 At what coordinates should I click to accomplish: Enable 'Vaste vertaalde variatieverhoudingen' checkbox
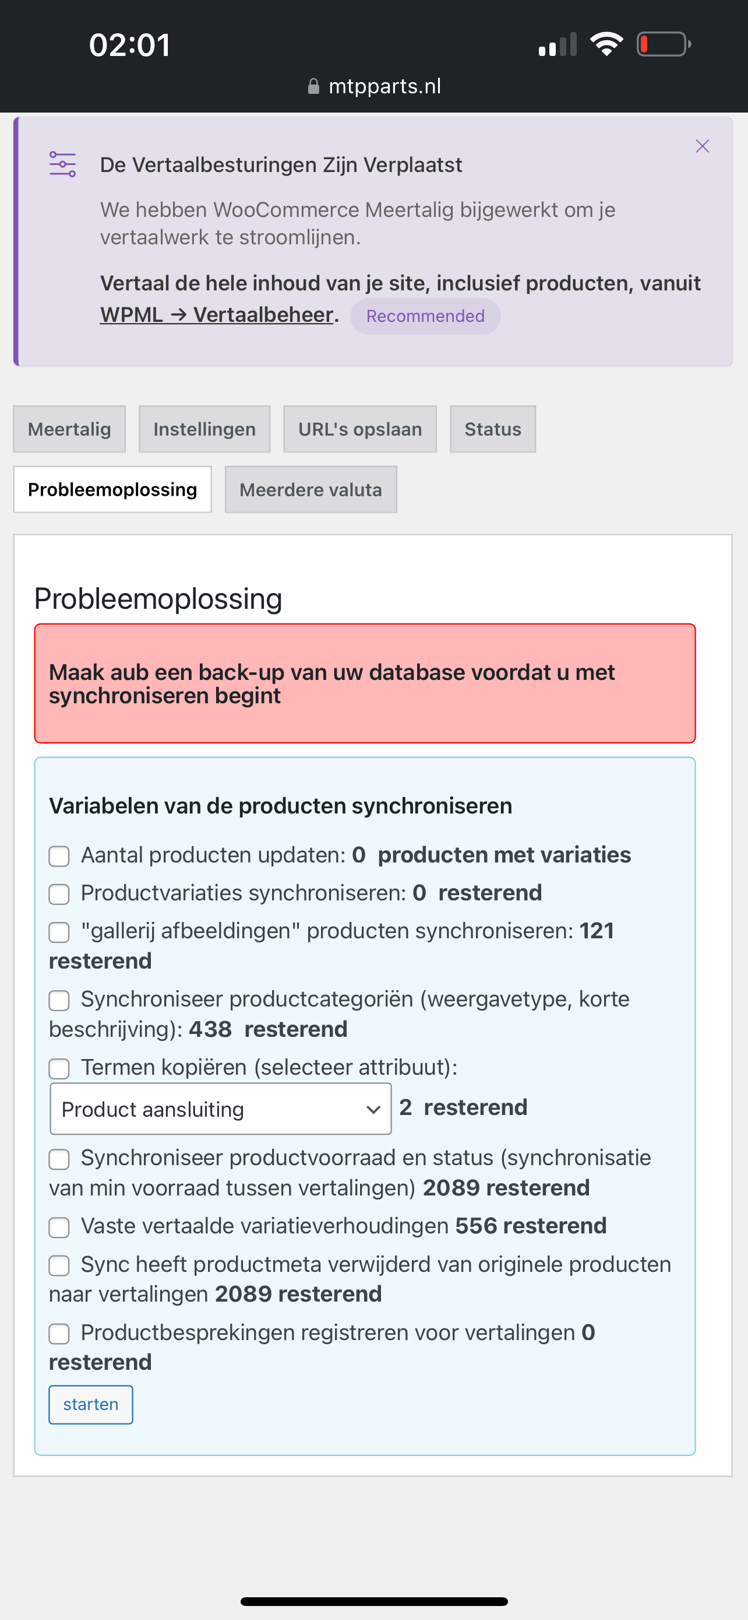coord(59,1227)
